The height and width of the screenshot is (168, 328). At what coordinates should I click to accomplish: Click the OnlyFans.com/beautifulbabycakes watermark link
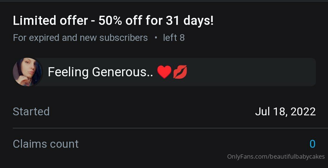[x=276, y=156]
